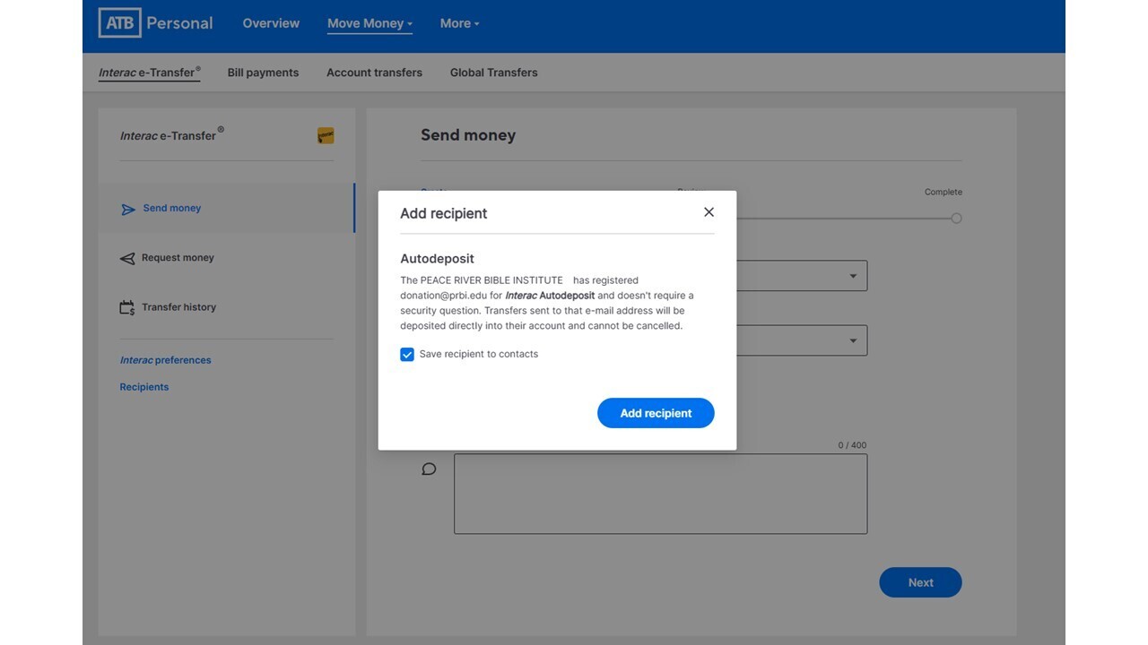Image resolution: width=1148 pixels, height=645 pixels.
Task: Open the More menu
Action: click(459, 23)
